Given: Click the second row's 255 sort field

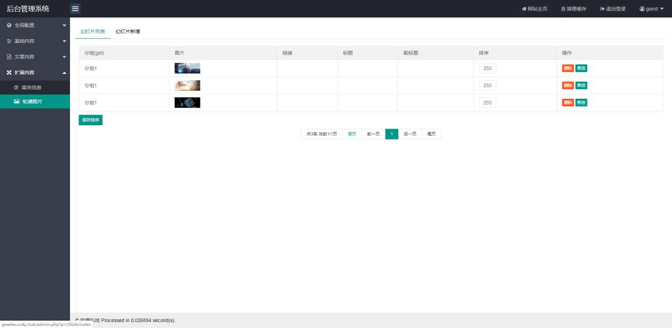Looking at the screenshot, I should [487, 85].
